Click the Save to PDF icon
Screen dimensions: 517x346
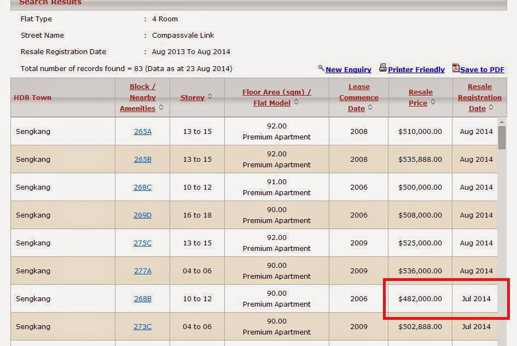(x=456, y=68)
